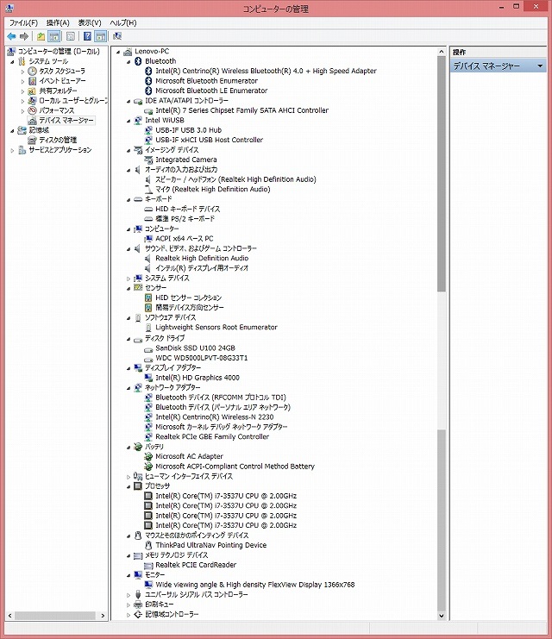Screen dimensions: 552x639
Task: Click the blue Help question-mark toolbar icon
Action: tap(87, 37)
